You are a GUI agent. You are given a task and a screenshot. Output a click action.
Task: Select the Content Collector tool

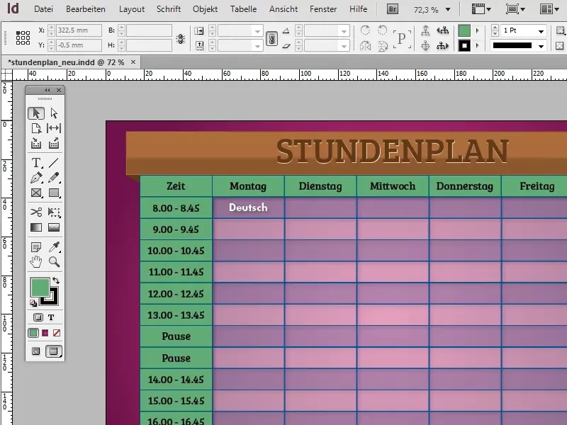(x=36, y=144)
